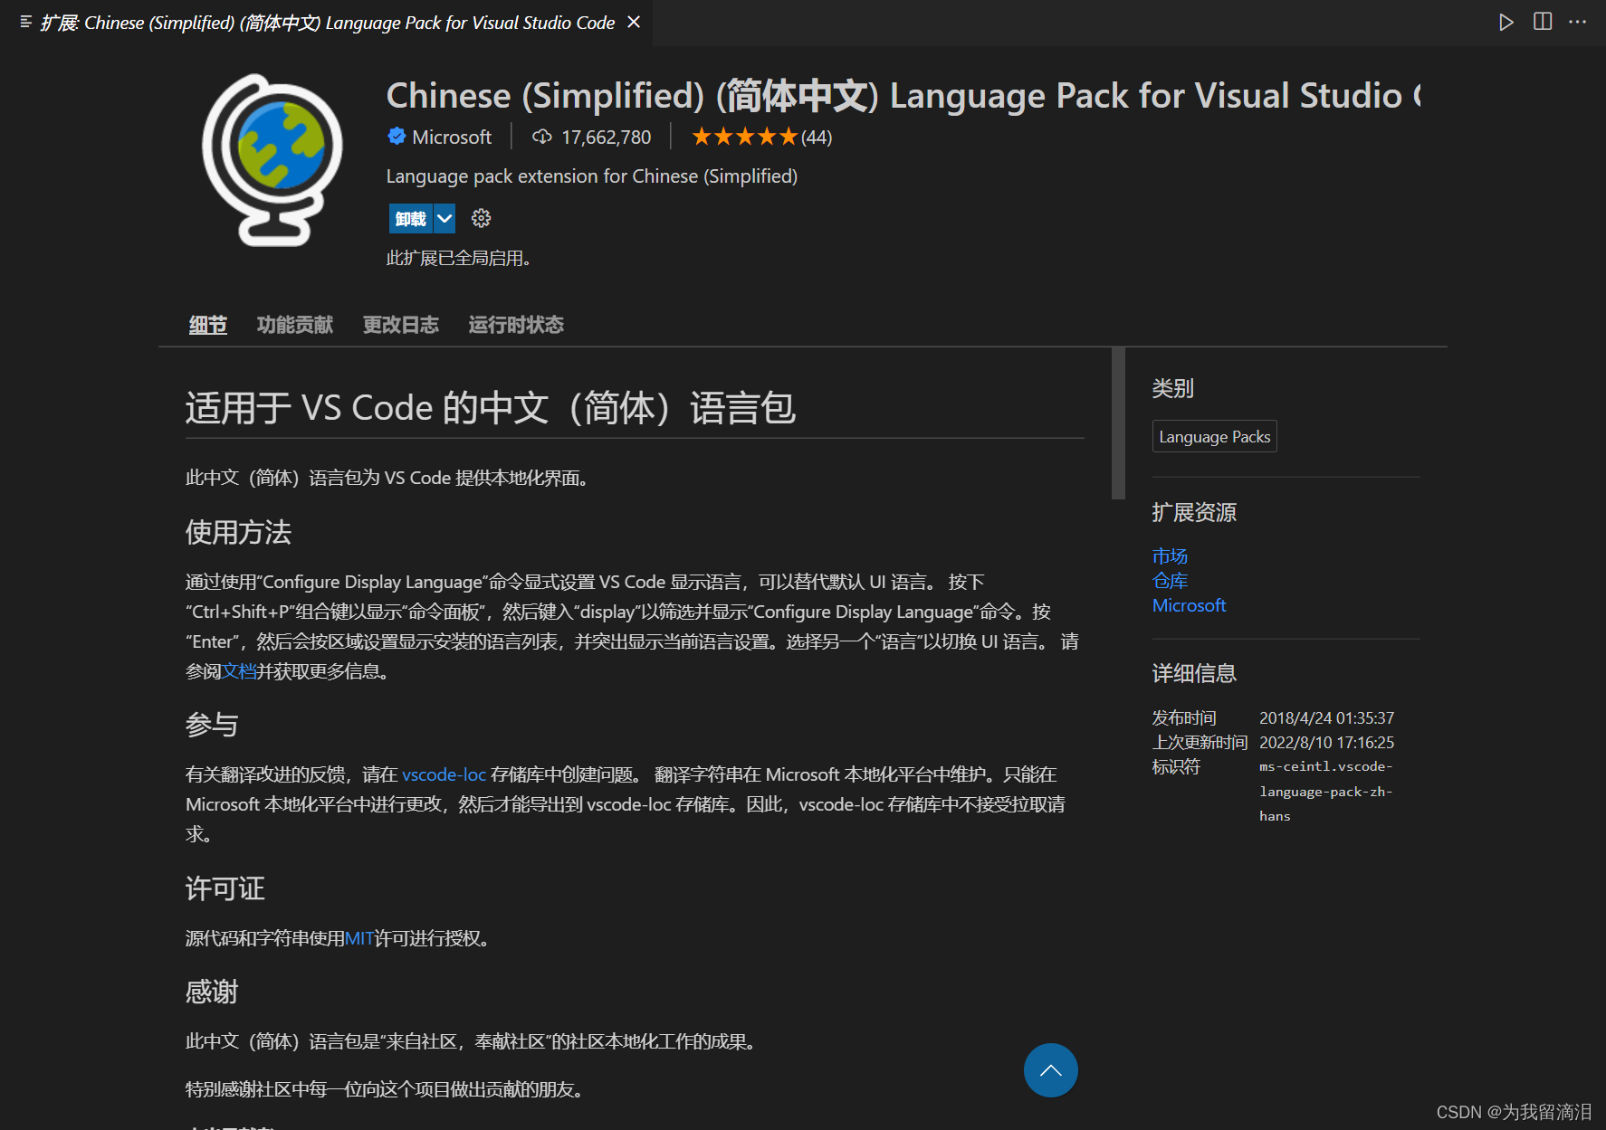
Task: Click the last updated 2022/8/10 17:16:25
Action: [x=1326, y=742]
